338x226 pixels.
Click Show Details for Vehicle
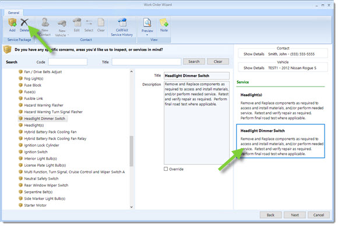[x=254, y=68]
